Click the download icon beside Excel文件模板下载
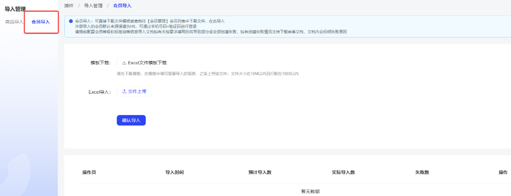The width and height of the screenshot is (511, 196). pyautogui.click(x=124, y=63)
